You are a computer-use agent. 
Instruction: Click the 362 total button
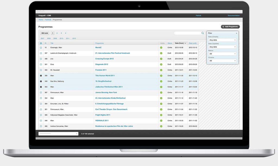pyautogui.click(x=45, y=33)
